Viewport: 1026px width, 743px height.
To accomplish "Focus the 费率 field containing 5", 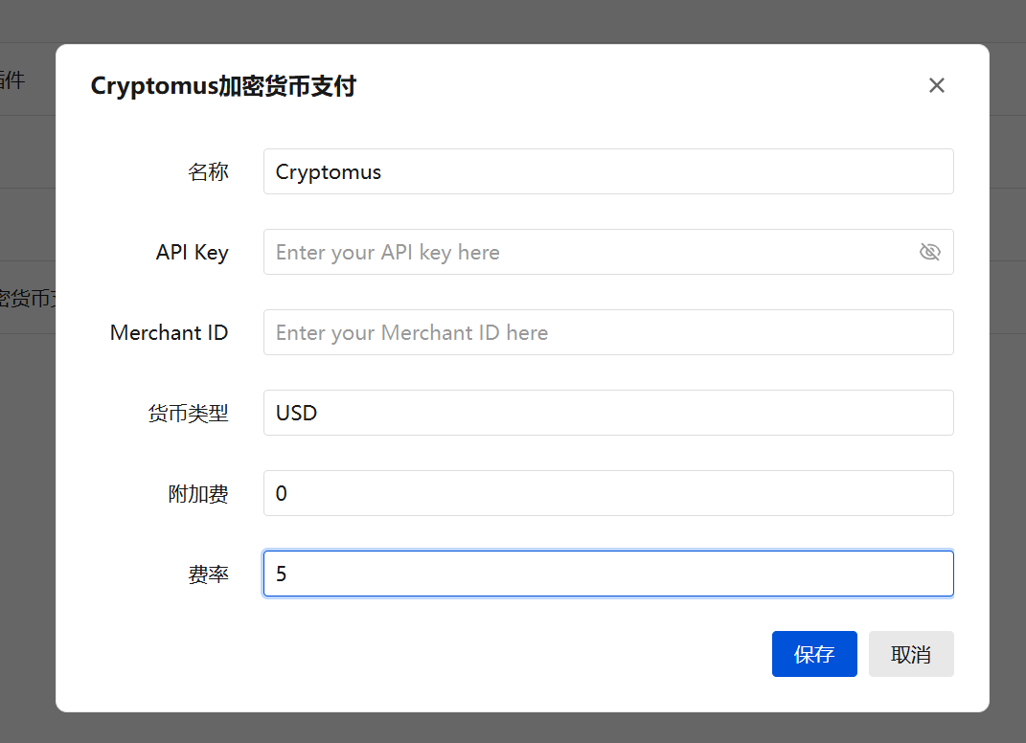I will (607, 574).
